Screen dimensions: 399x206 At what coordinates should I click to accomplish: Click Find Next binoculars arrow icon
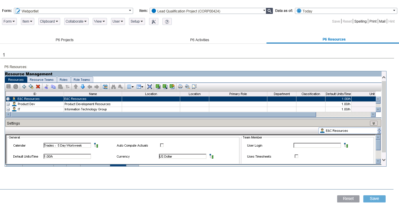click(120, 86)
